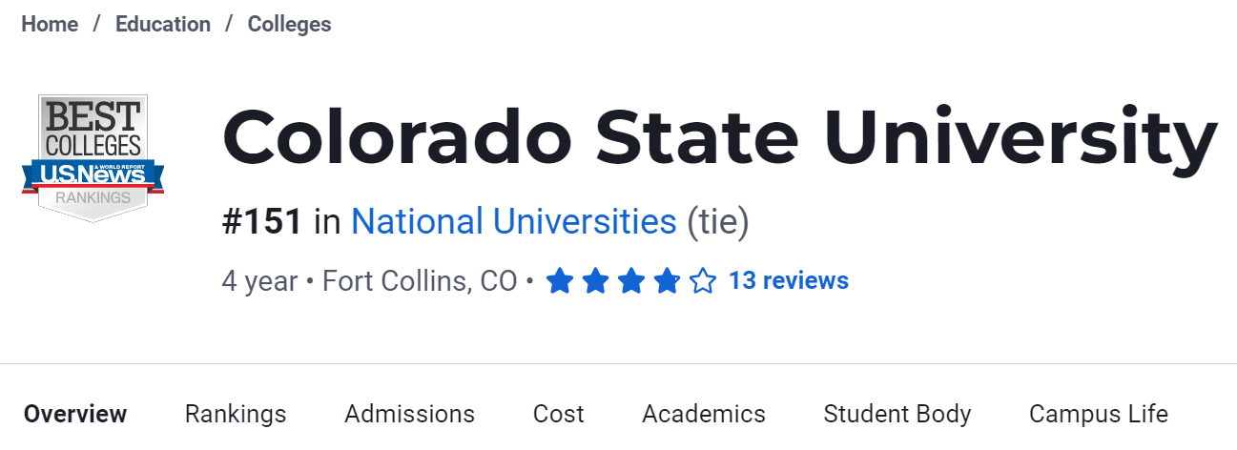
Task: Click the Colorado State University heading
Action: (719, 137)
